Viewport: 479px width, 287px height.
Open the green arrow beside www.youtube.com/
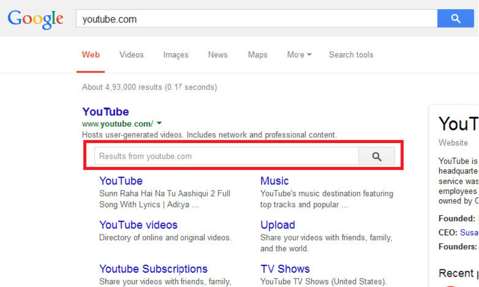click(x=159, y=123)
